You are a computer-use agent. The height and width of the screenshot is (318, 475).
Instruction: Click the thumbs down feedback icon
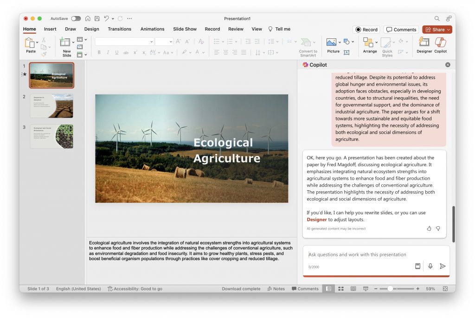pos(438,228)
